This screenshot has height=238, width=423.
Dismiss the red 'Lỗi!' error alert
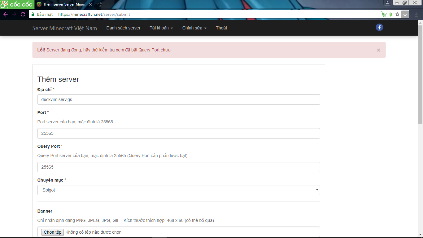coord(378,50)
